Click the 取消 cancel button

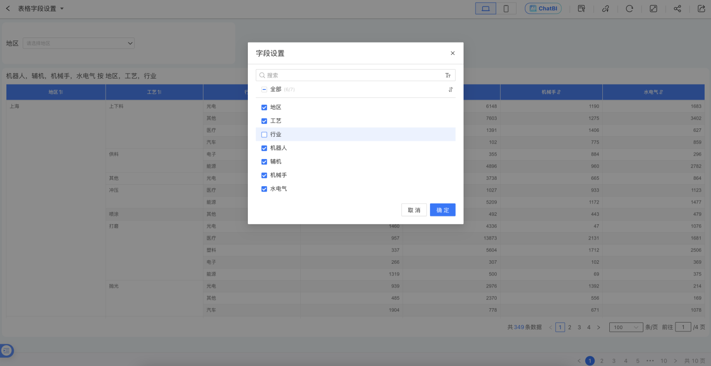(414, 210)
